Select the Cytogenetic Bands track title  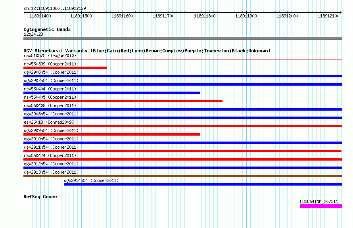pos(47,29)
